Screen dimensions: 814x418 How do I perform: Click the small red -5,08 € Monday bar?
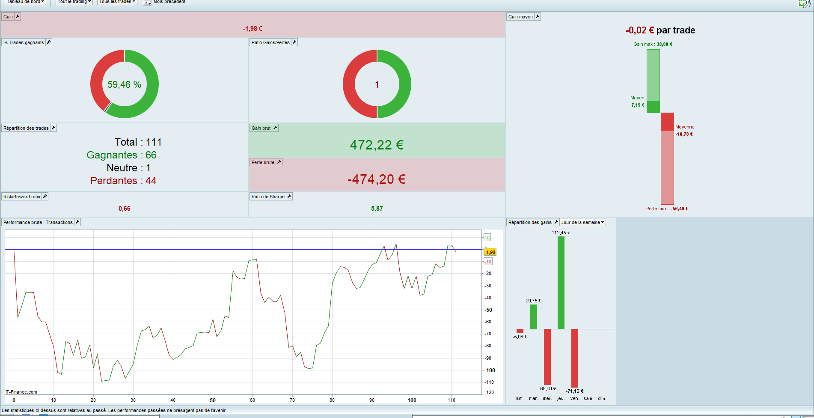point(520,331)
